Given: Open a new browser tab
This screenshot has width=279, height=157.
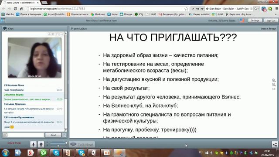Looking at the screenshot, I should pos(44,3).
